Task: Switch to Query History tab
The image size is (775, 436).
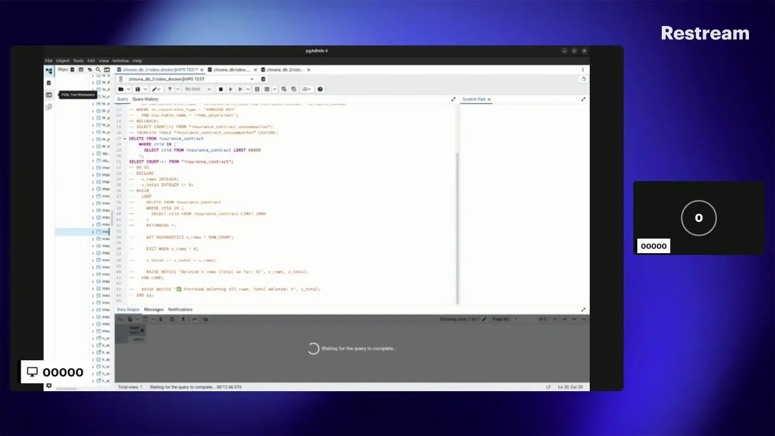Action: [145, 99]
